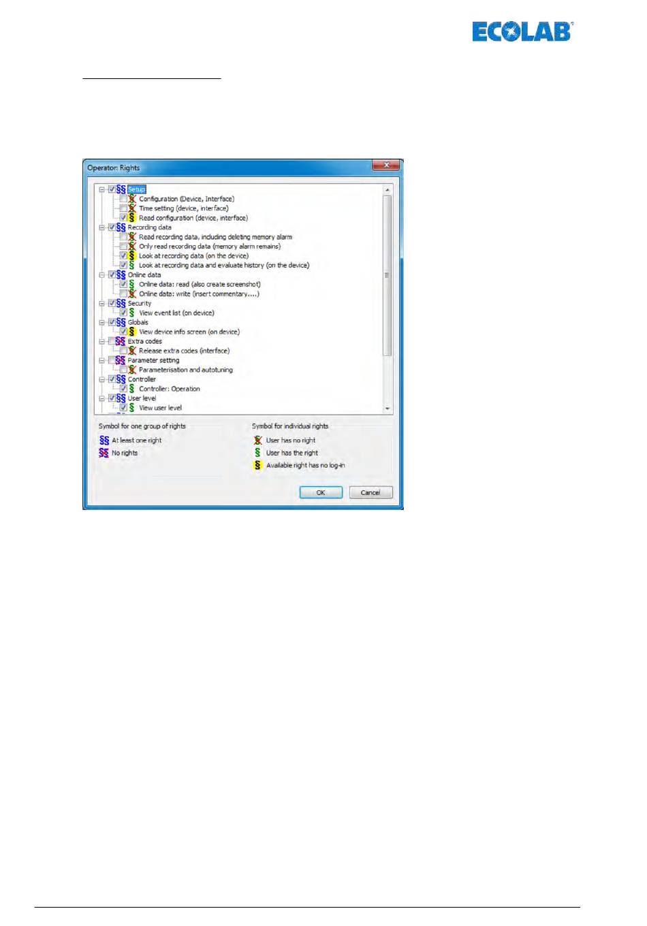Click the green icon beside View event list

click(x=132, y=313)
